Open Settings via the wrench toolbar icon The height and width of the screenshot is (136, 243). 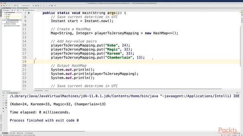click(49, 6)
